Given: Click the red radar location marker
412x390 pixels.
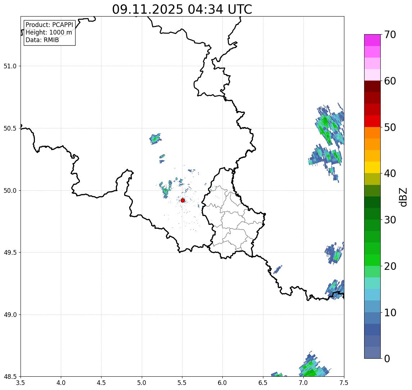Looking at the screenshot, I should point(183,200).
